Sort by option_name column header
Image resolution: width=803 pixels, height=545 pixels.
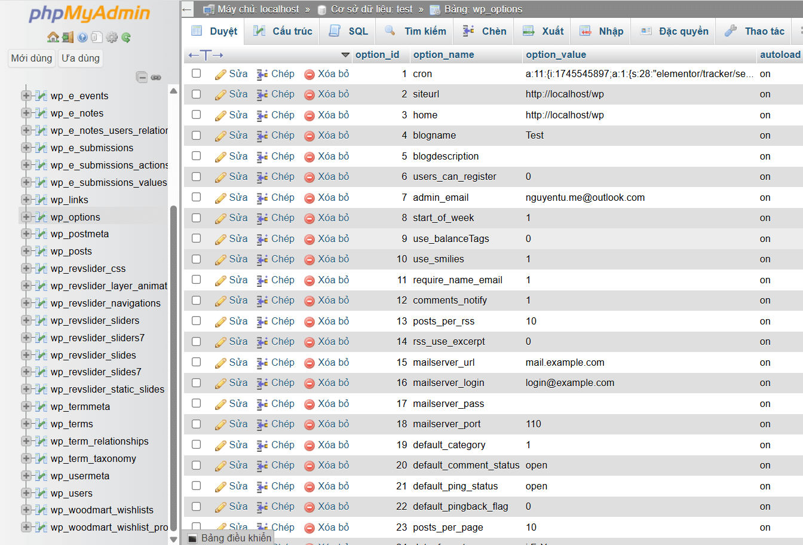tap(443, 54)
